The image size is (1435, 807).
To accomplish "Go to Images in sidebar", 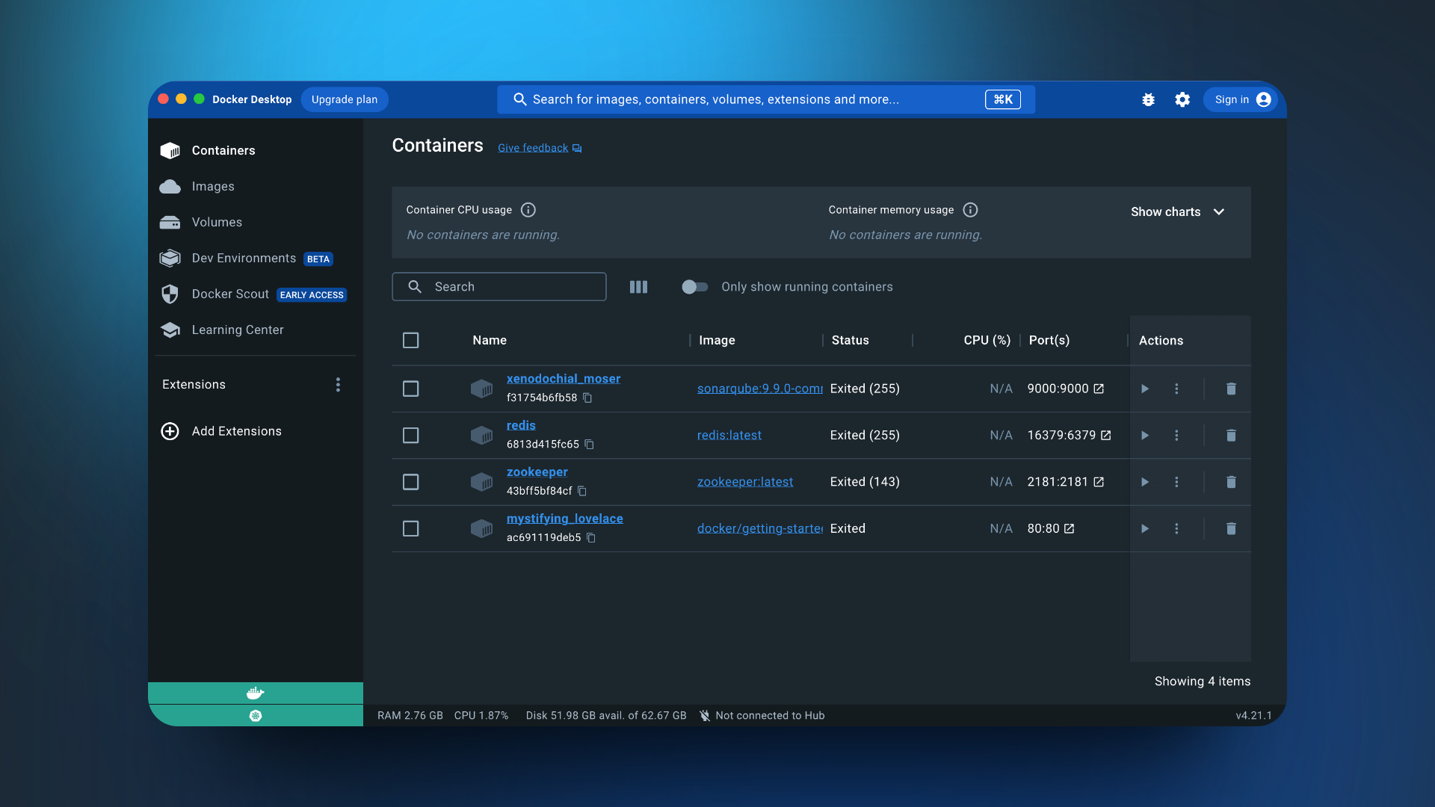I will click(x=213, y=186).
